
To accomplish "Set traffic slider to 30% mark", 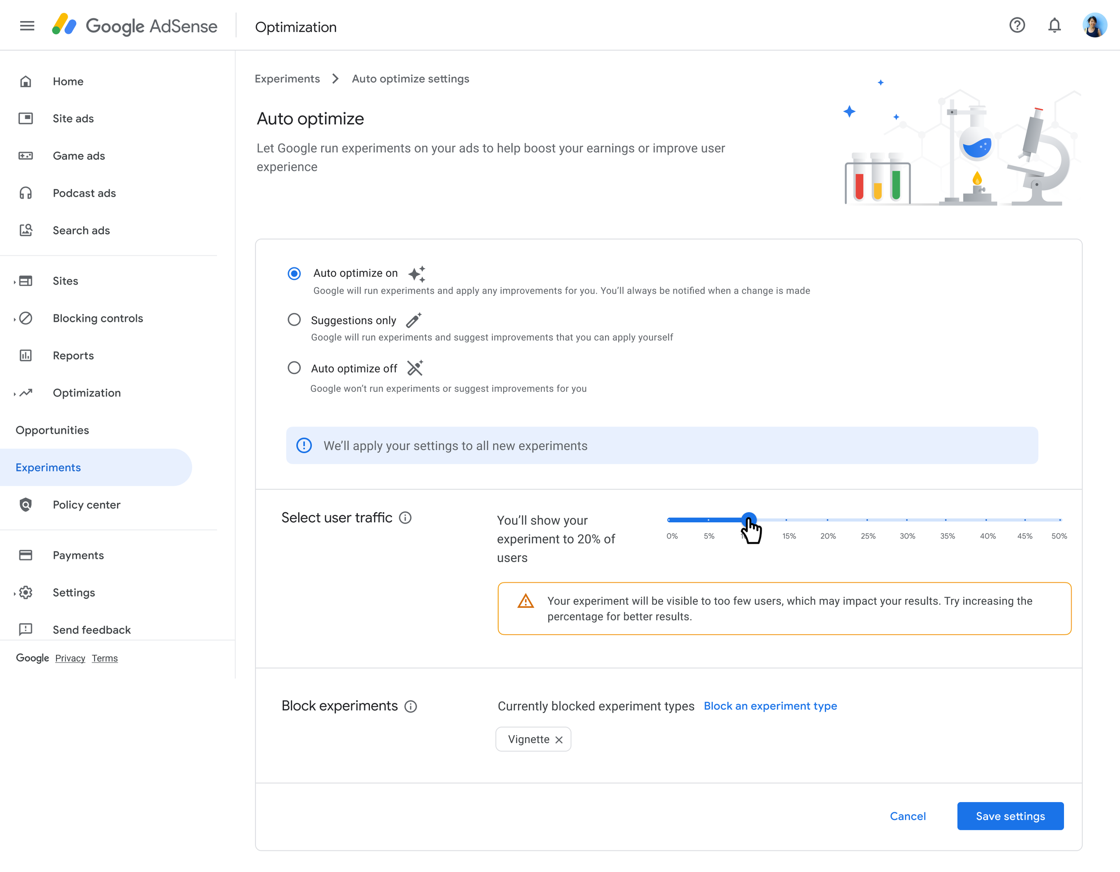I will click(907, 520).
